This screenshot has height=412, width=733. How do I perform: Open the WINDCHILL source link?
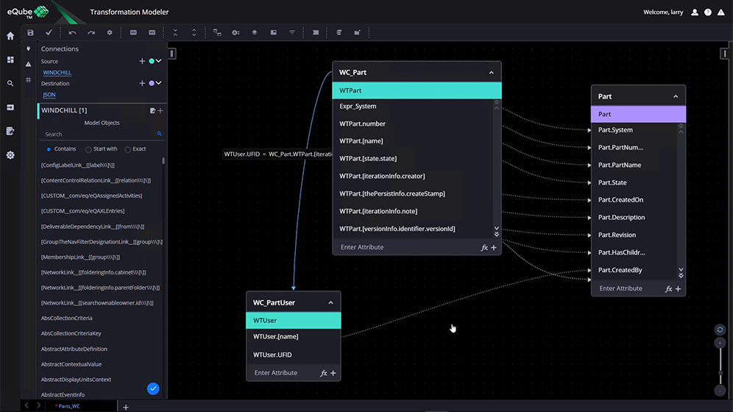point(57,72)
